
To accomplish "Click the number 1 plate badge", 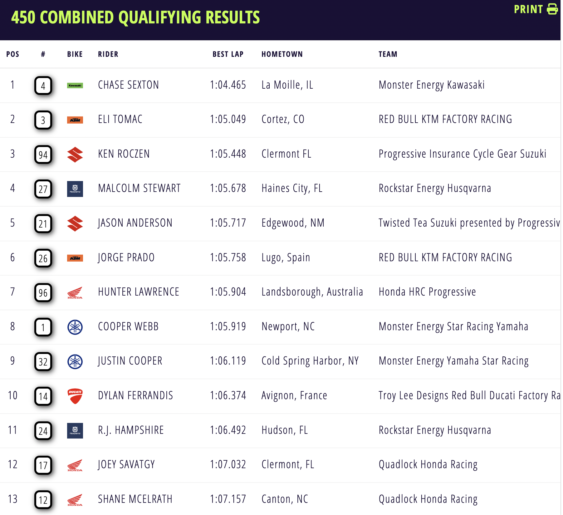I will [x=43, y=327].
